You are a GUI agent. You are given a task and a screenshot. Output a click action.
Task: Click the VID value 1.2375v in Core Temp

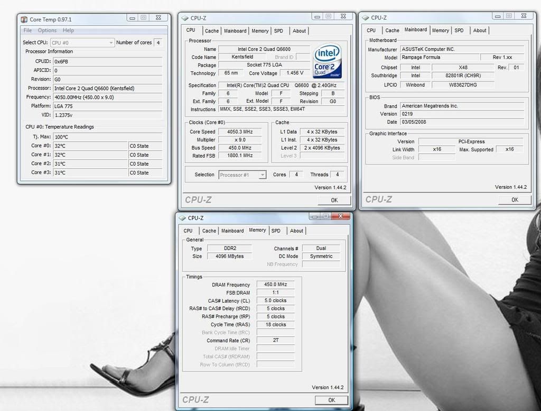pos(107,115)
